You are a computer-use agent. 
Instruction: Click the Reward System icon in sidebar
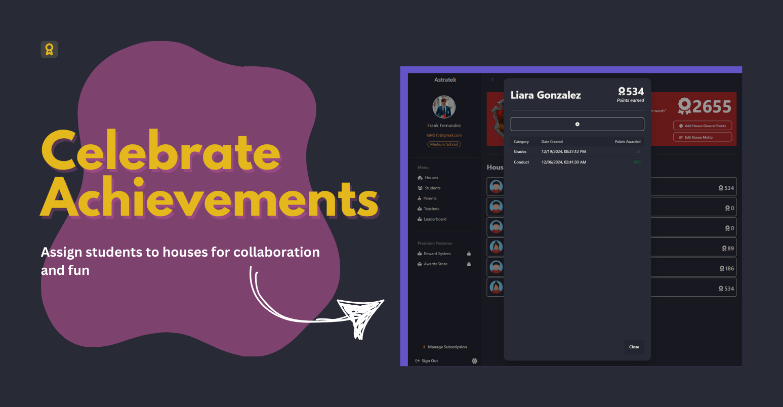click(420, 254)
